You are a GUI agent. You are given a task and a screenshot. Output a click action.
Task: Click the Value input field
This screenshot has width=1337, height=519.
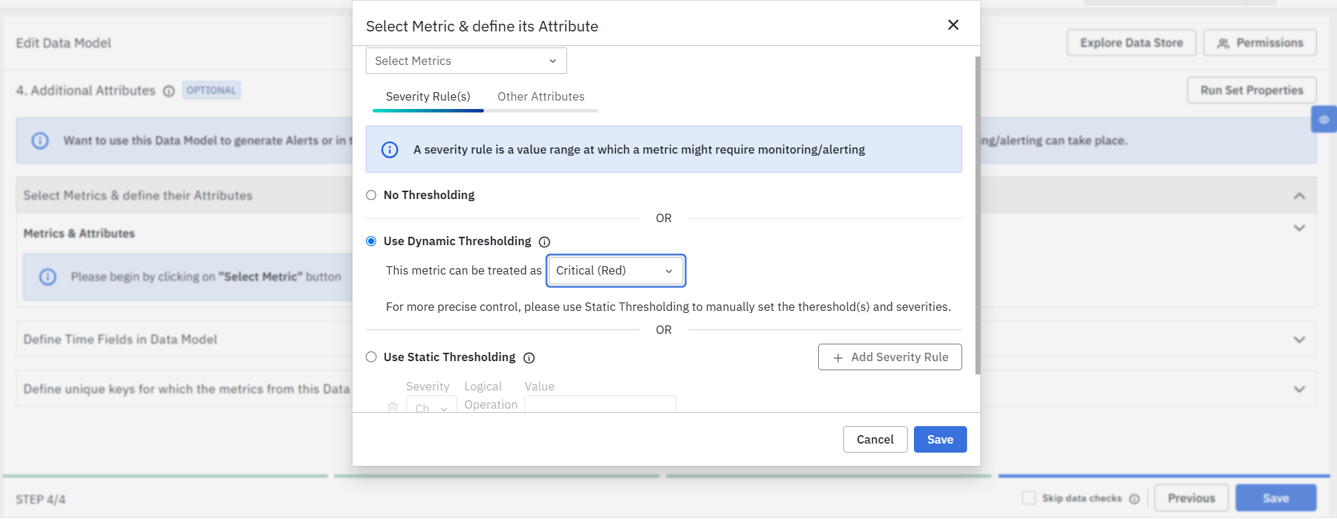pos(600,404)
